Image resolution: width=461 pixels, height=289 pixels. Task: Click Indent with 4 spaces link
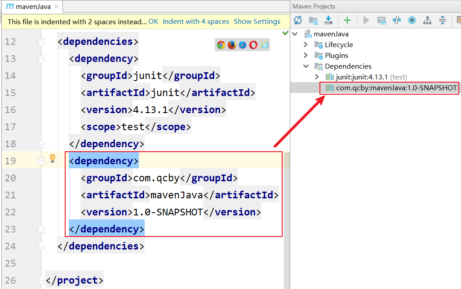pyautogui.click(x=196, y=22)
